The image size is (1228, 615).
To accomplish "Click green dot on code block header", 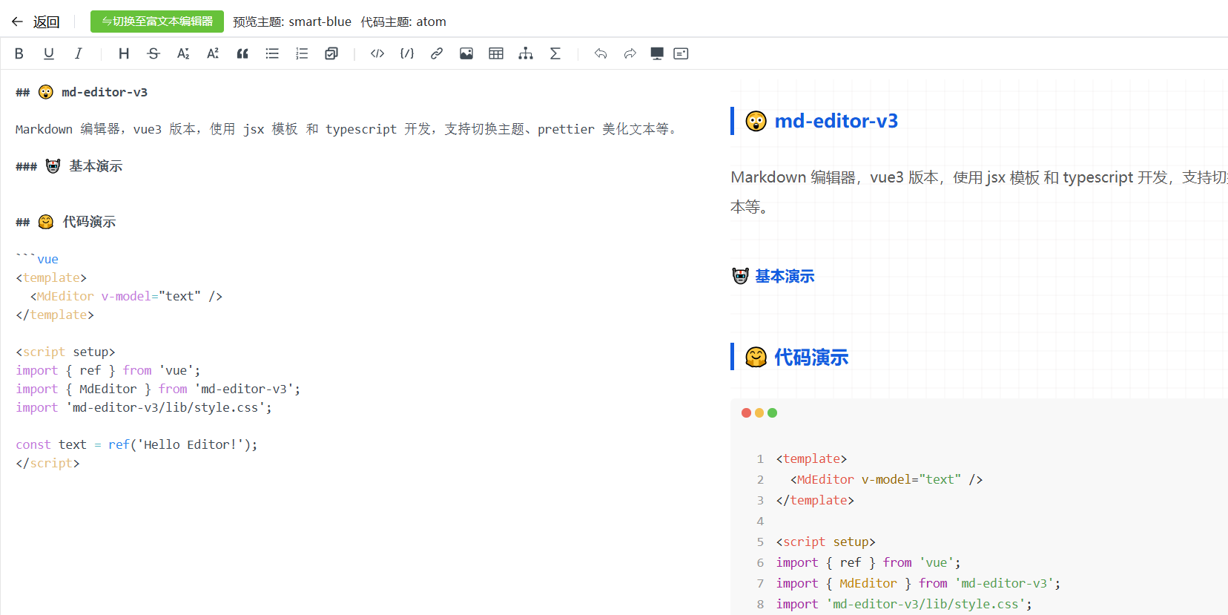I will point(772,412).
